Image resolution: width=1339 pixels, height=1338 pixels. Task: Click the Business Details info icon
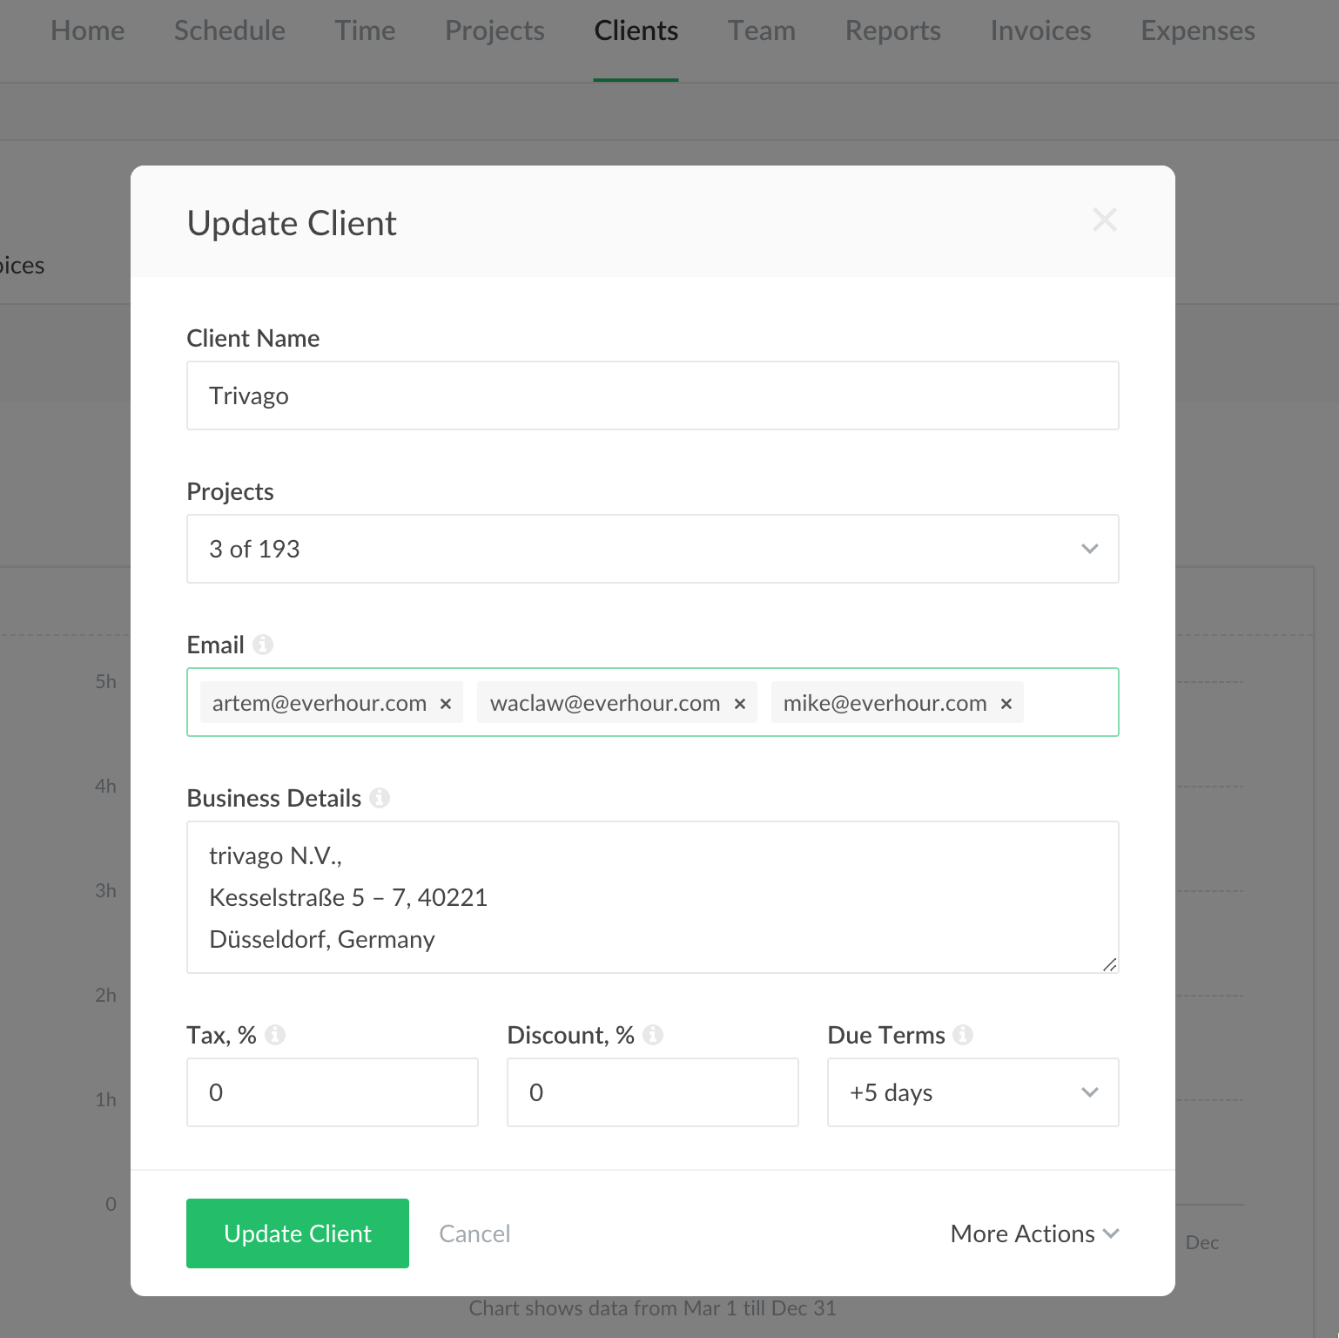point(380,798)
